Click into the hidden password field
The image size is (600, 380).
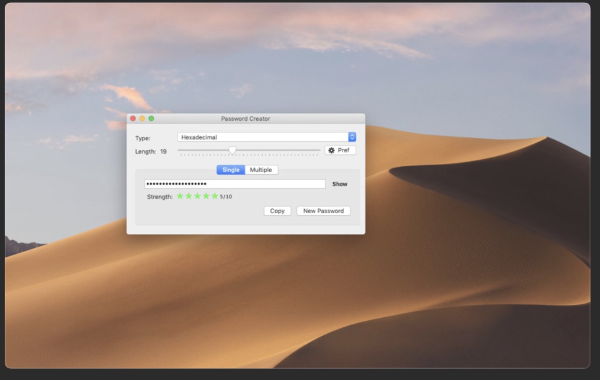[234, 184]
